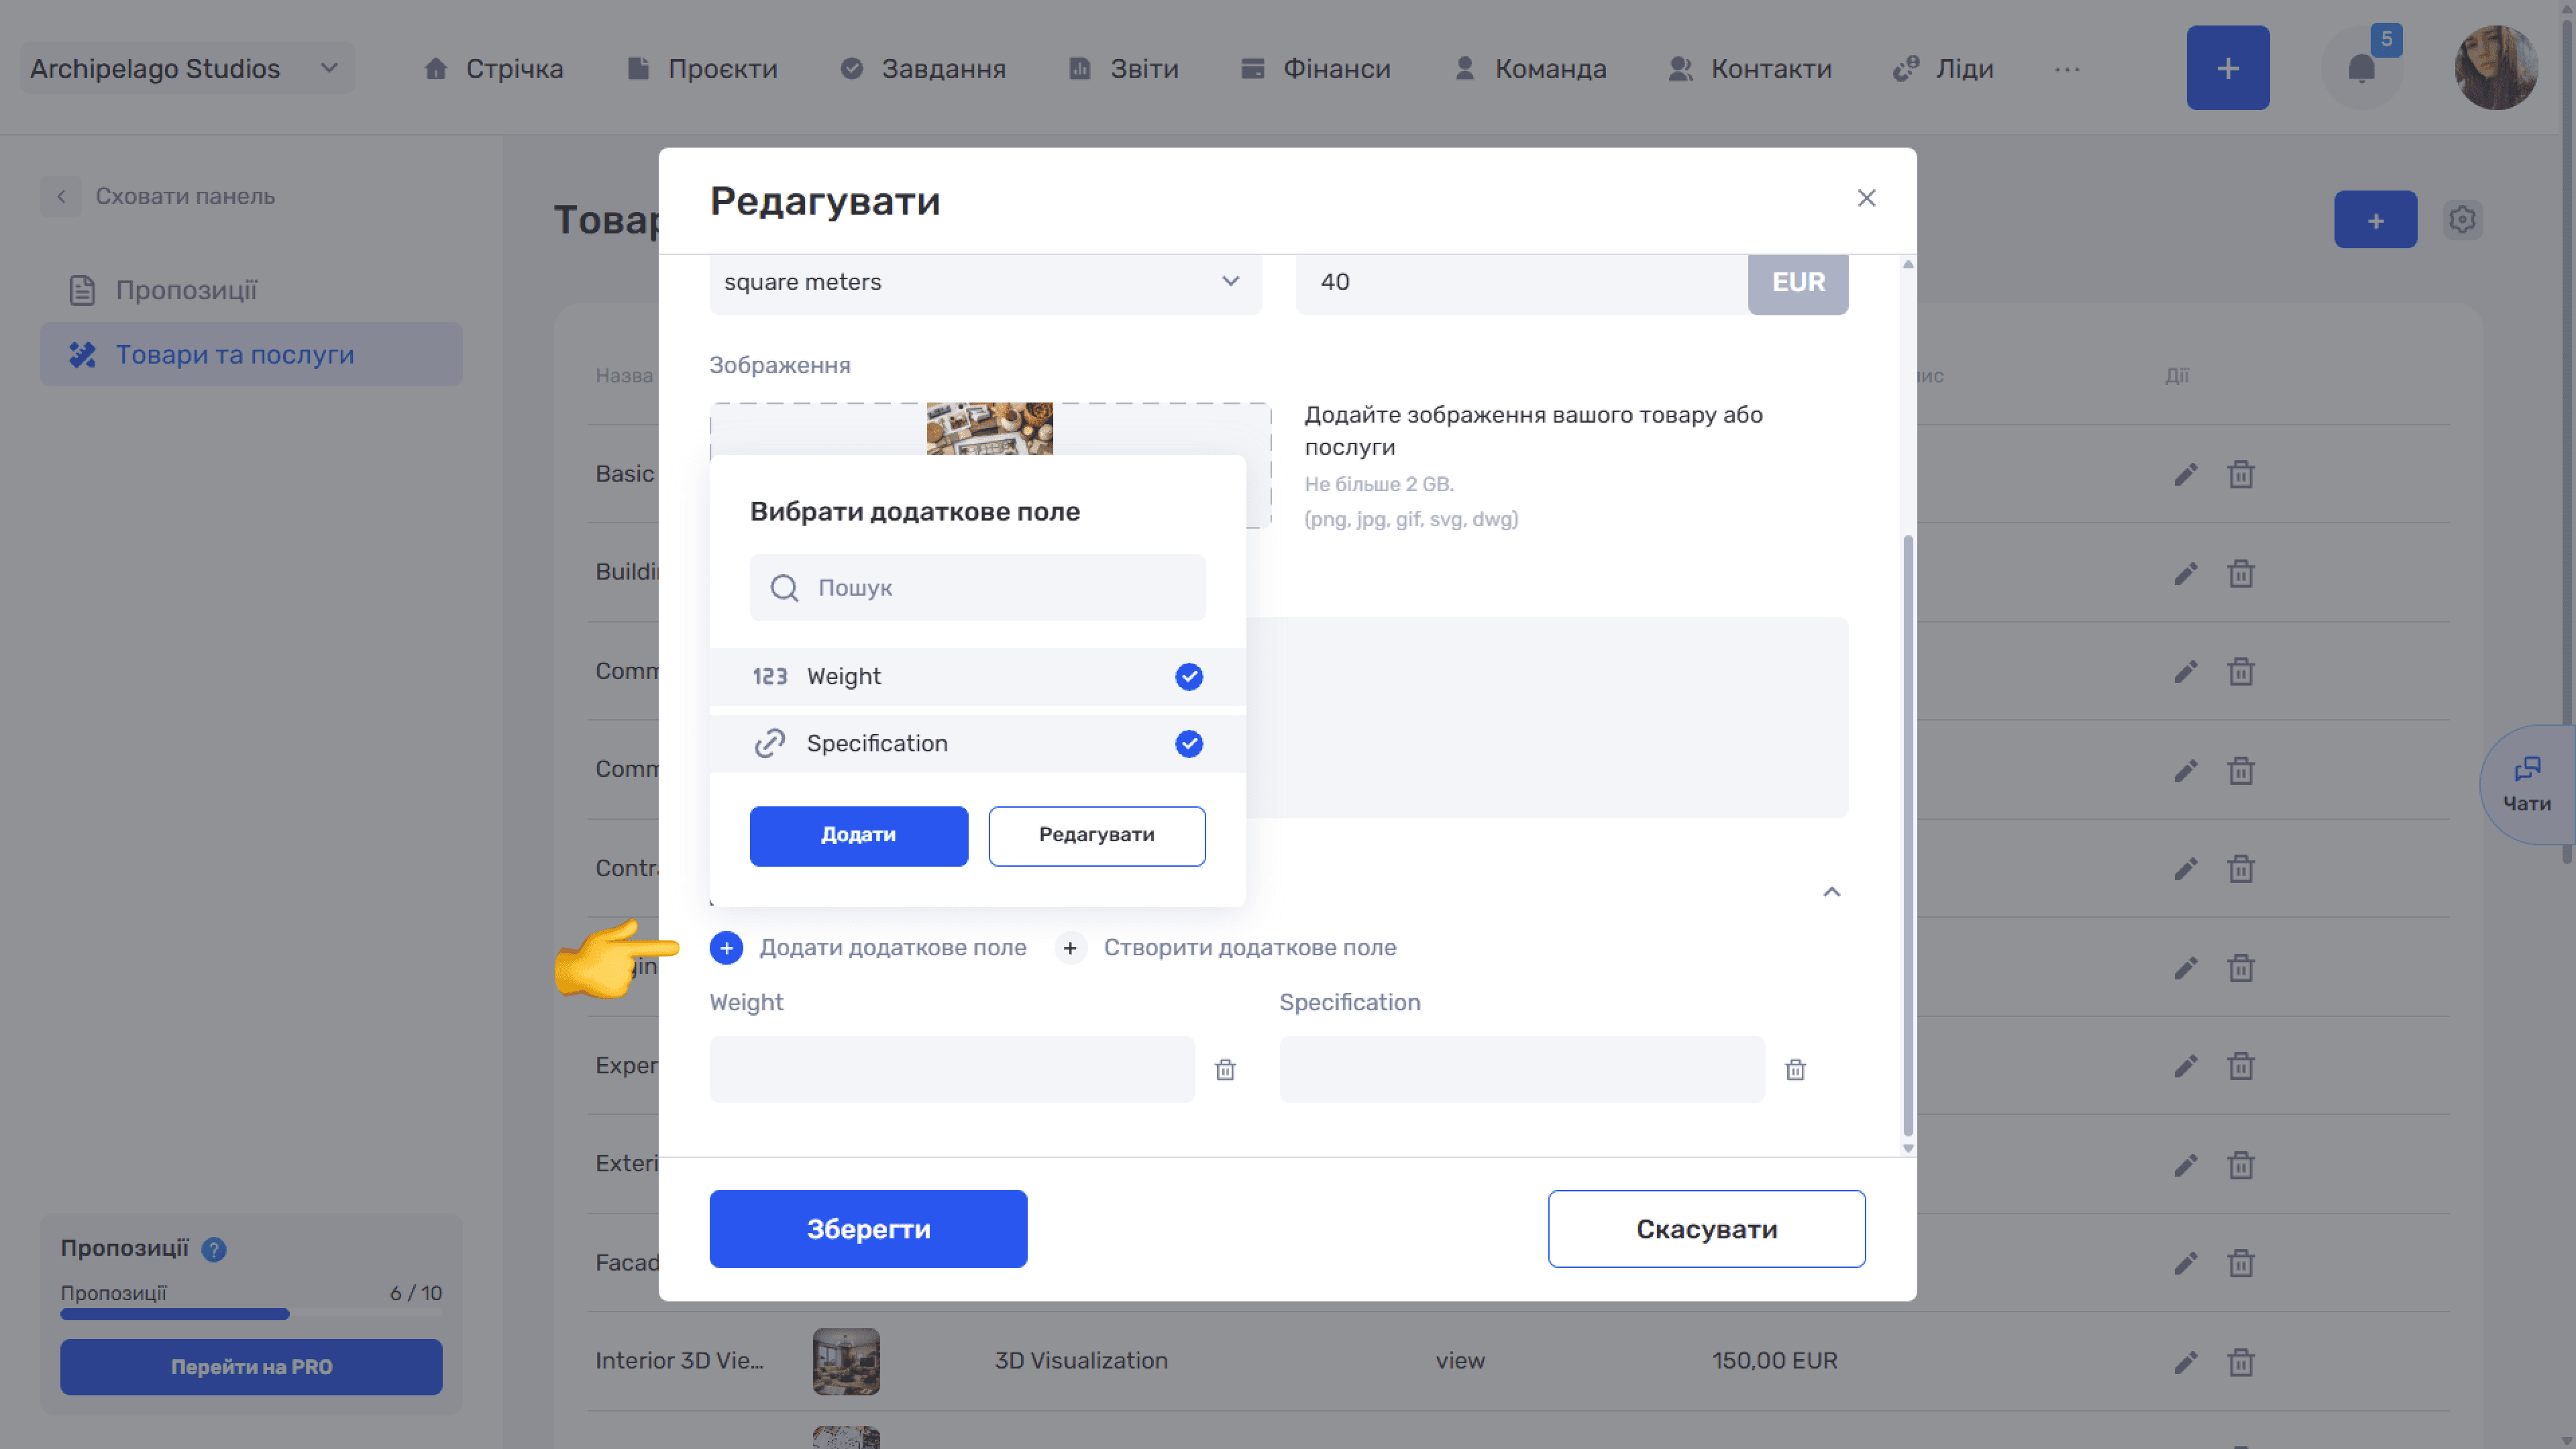
Task: Open the notifications bell
Action: tap(2361, 69)
